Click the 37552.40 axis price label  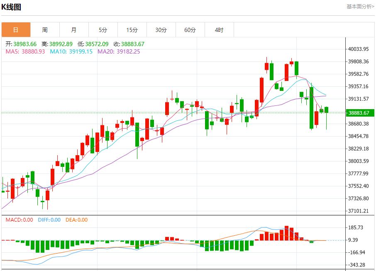359,186
